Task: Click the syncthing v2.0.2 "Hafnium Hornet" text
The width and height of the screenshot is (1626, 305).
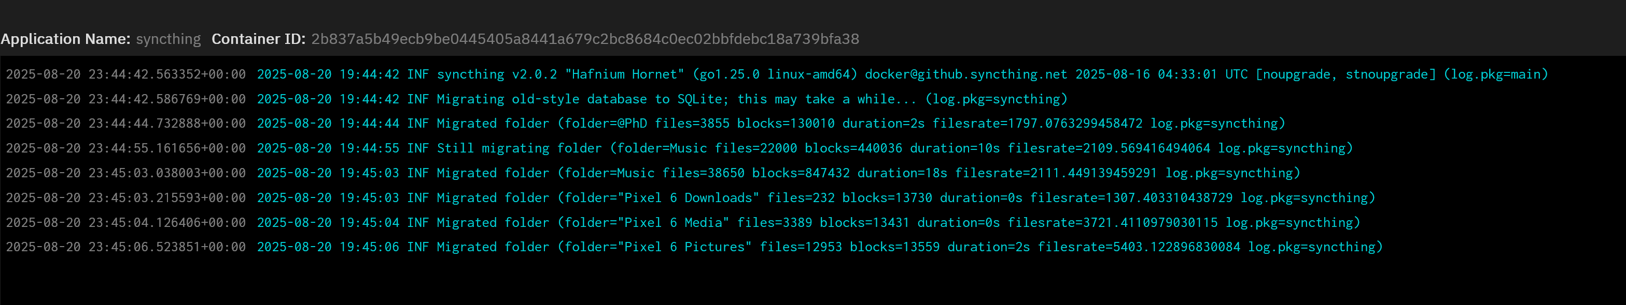Action: 560,74
